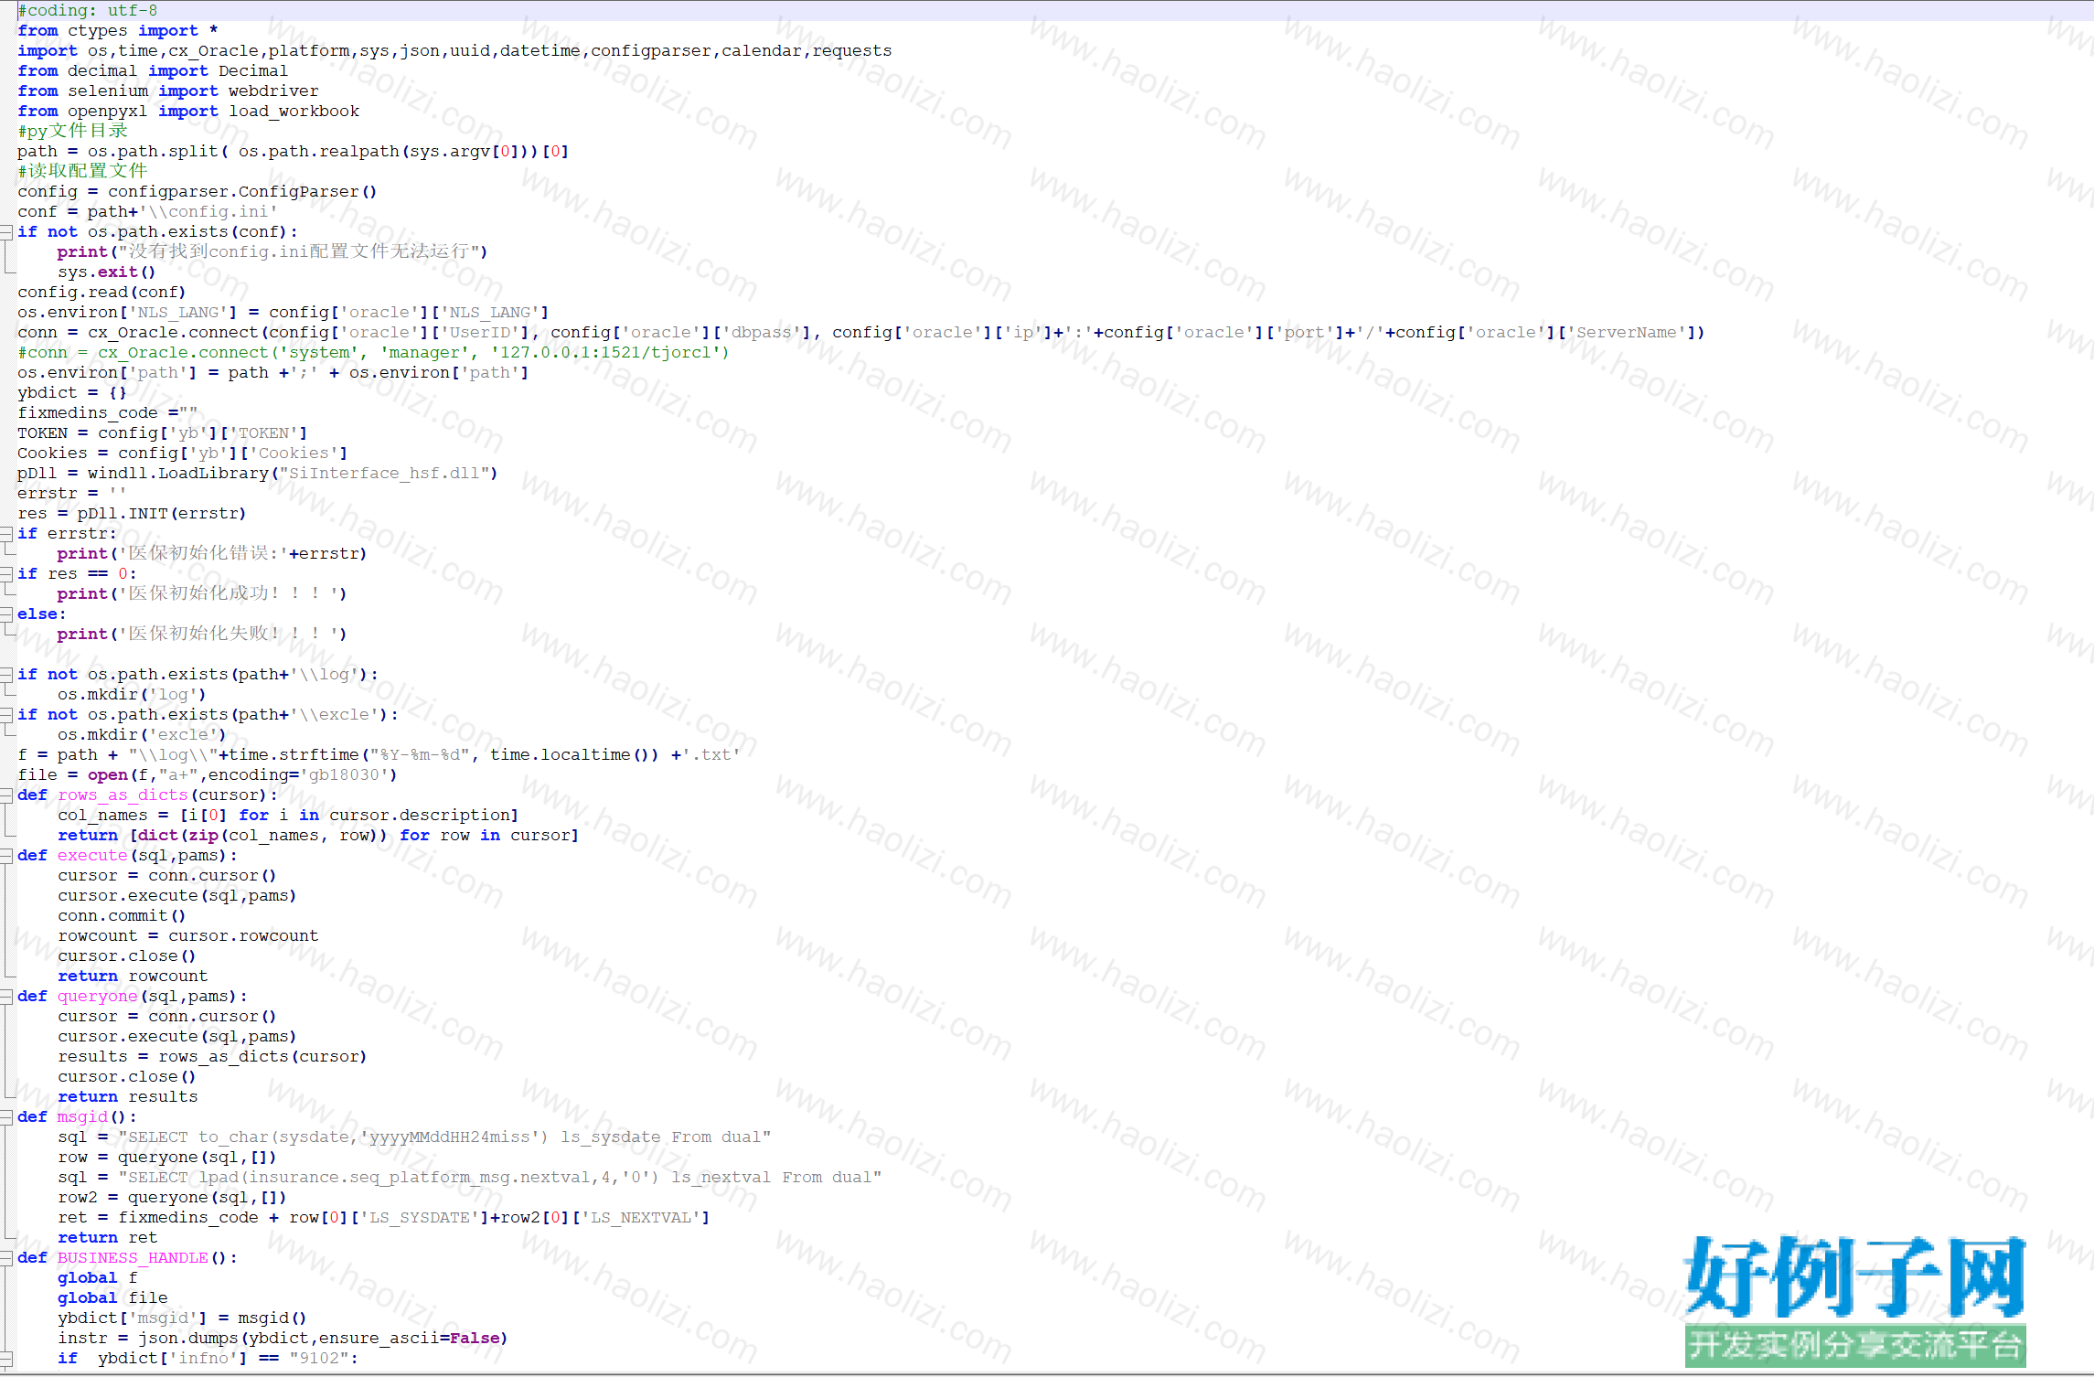Click the 'return rowcount' line
This screenshot has height=1377, width=2094.
click(133, 977)
